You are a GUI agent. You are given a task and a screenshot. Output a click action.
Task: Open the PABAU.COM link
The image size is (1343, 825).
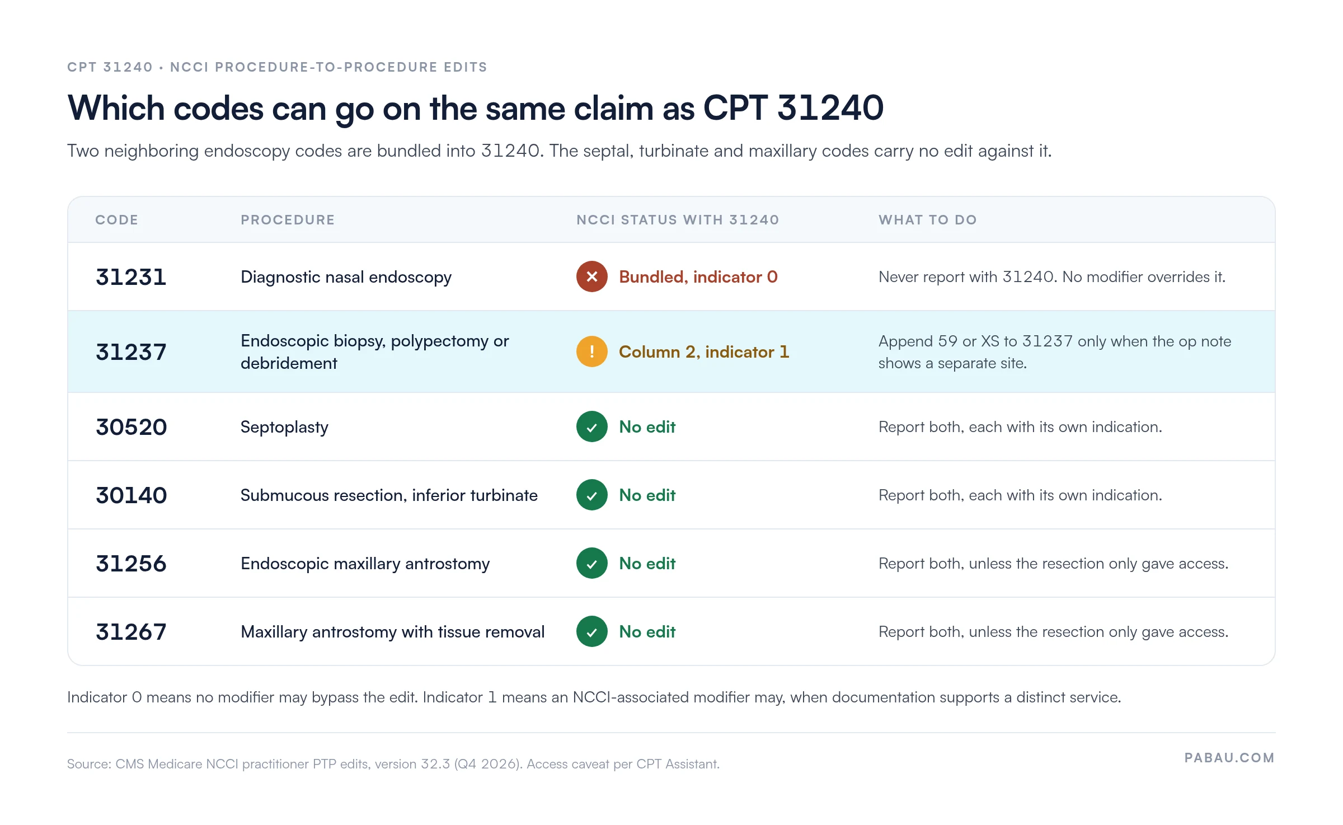tap(1229, 758)
